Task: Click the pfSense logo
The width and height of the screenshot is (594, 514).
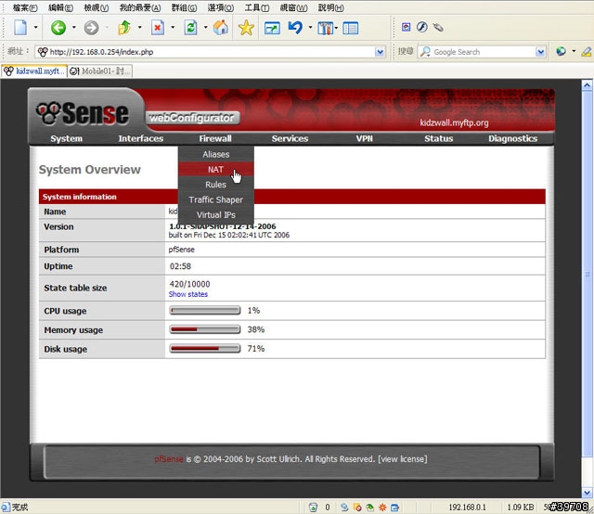Action: tap(83, 113)
